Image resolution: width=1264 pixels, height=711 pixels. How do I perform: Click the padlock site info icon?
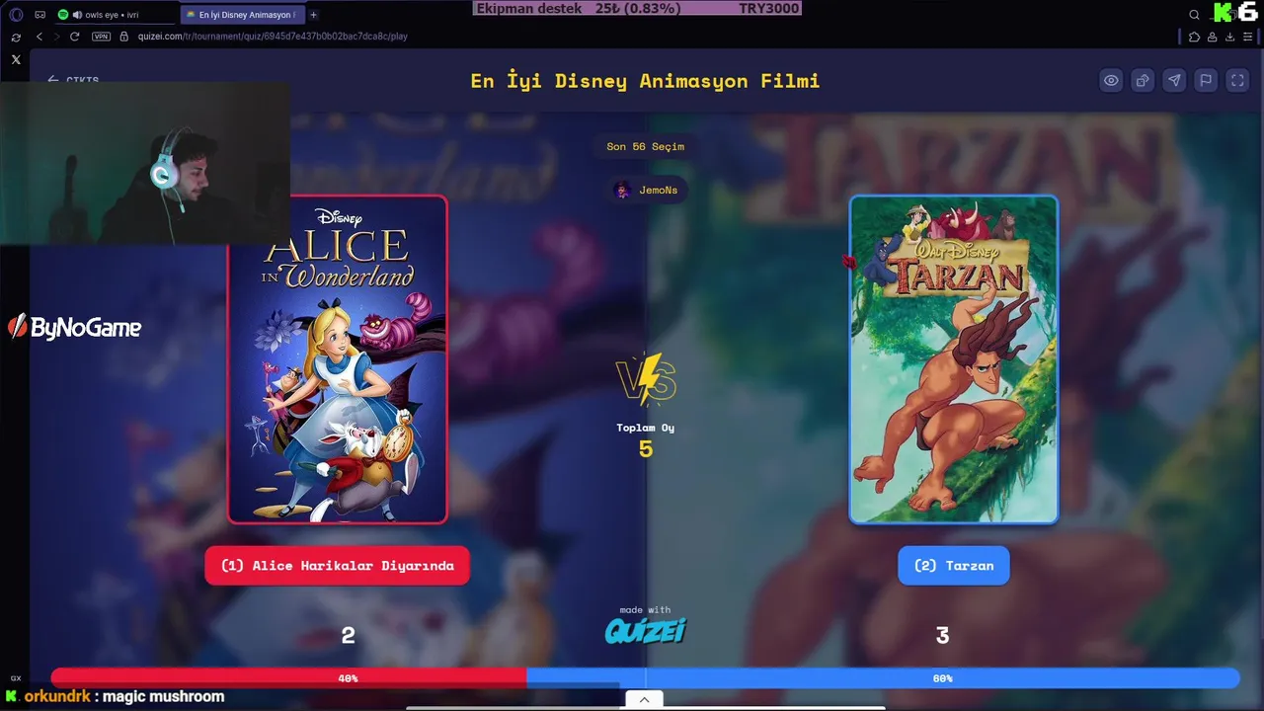tap(123, 37)
